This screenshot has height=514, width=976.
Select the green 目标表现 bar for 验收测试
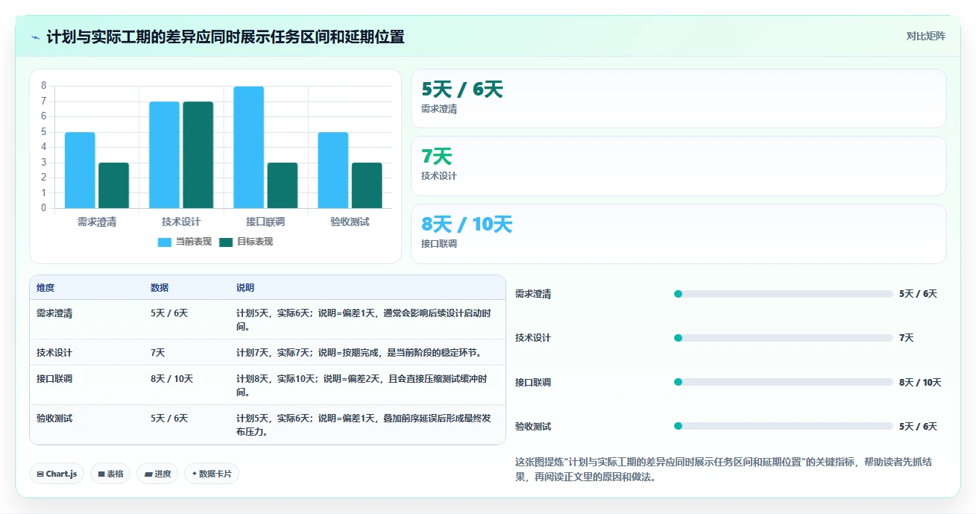pyautogui.click(x=367, y=186)
